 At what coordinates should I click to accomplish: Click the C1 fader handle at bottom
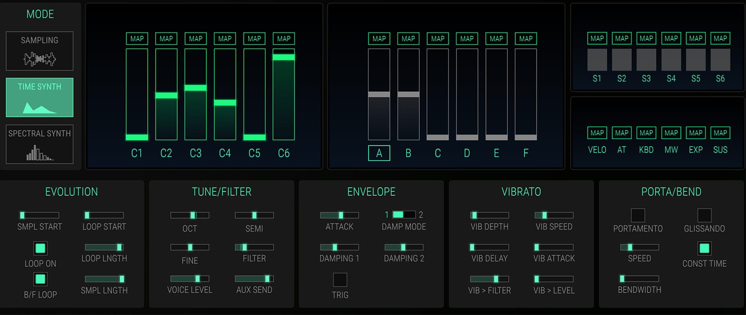click(x=137, y=137)
